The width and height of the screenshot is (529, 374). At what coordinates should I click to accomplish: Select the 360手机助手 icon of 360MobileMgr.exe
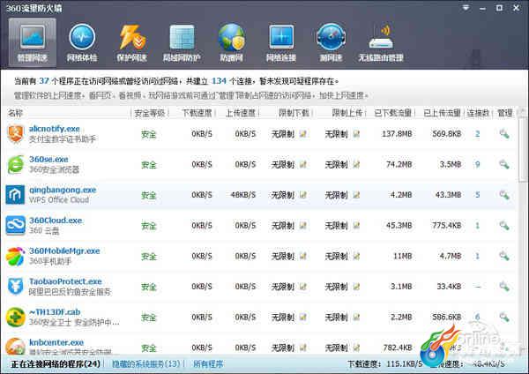[x=16, y=256]
